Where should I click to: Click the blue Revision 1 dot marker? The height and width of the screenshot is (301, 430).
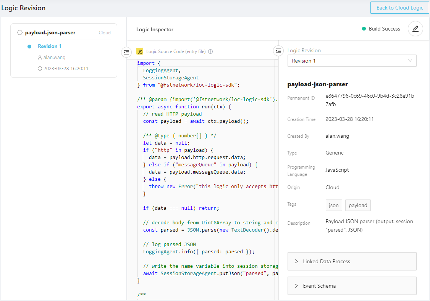coord(29,47)
